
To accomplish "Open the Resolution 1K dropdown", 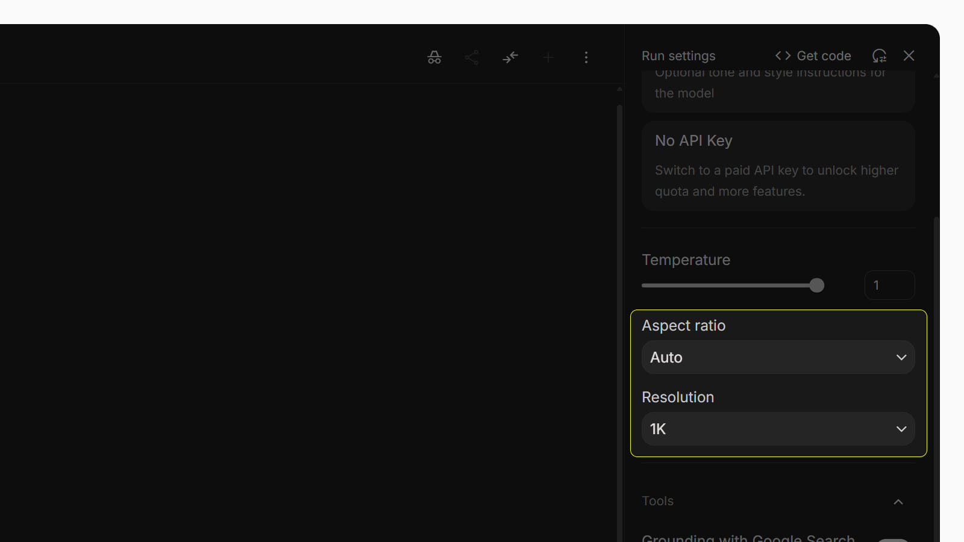I will click(x=778, y=429).
